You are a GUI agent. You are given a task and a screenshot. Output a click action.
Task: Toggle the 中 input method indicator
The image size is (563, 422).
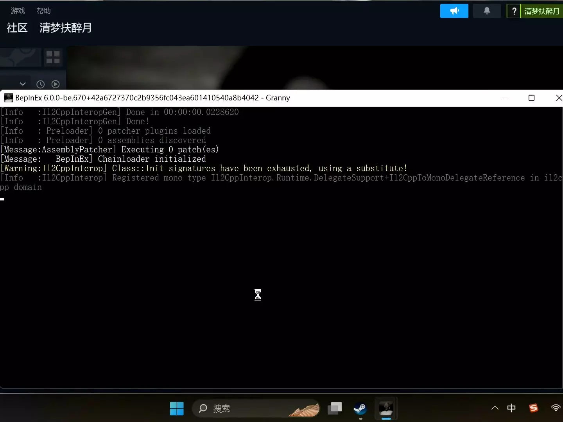point(511,408)
